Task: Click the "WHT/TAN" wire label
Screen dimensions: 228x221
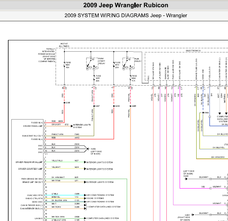Action: (56, 181)
